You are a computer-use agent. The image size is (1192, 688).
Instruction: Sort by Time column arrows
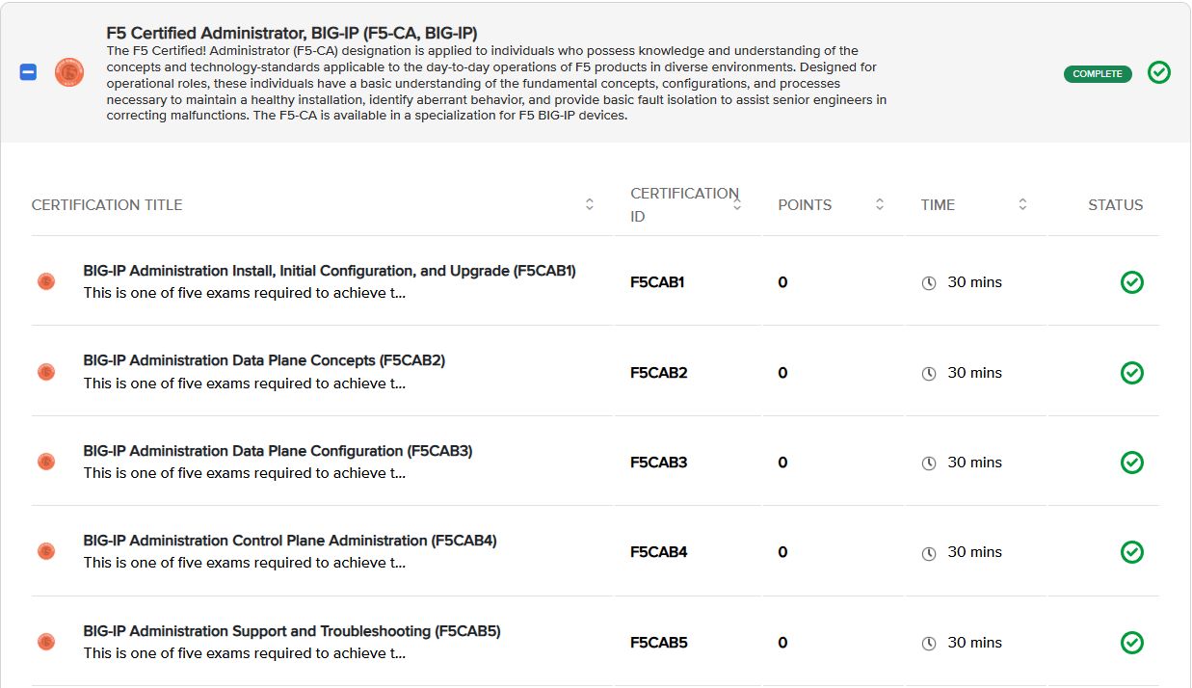click(1022, 204)
